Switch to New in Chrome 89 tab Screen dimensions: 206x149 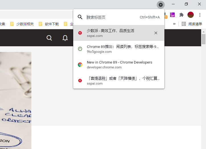coord(119,65)
